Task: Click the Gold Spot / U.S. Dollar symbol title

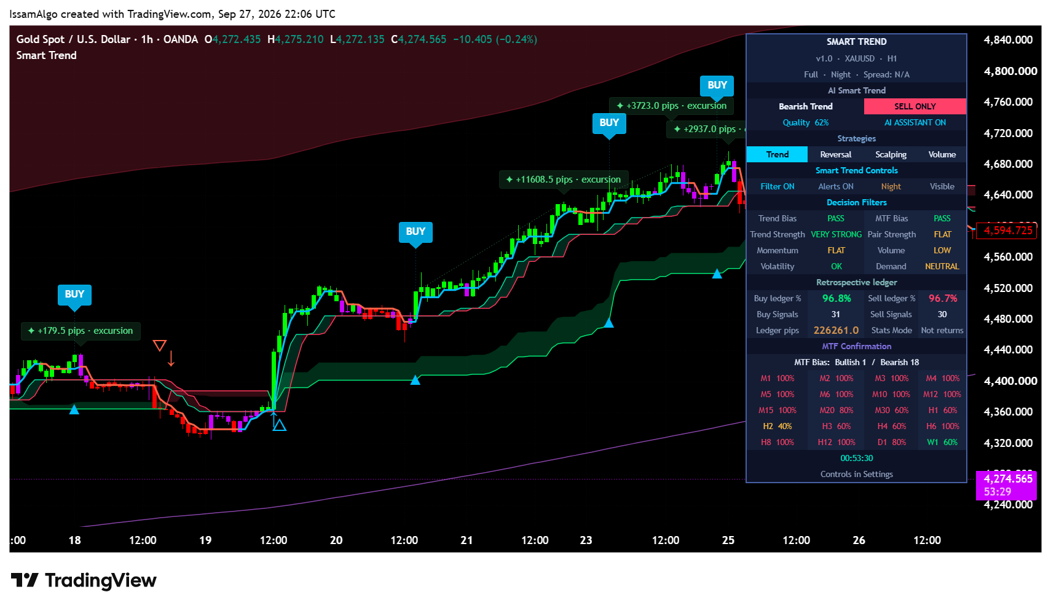Action: (73, 39)
